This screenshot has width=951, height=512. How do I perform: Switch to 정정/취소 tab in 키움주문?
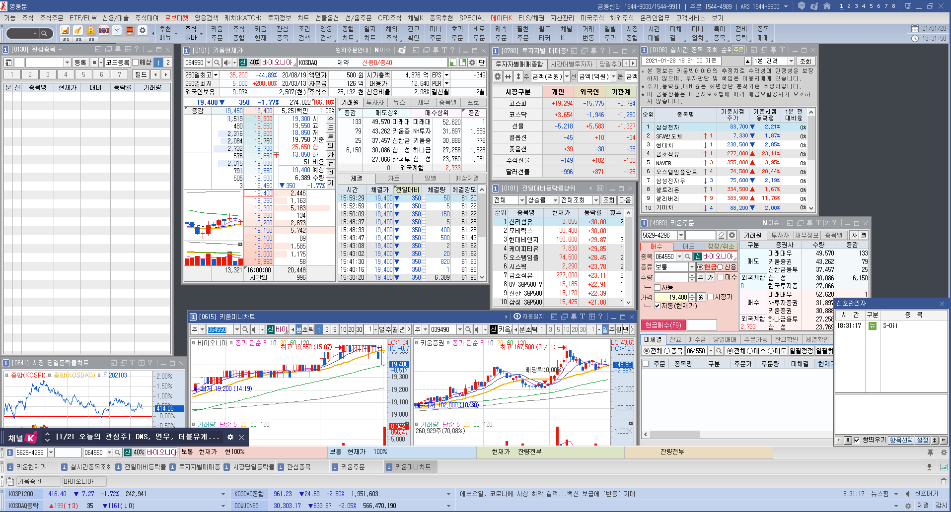point(721,246)
